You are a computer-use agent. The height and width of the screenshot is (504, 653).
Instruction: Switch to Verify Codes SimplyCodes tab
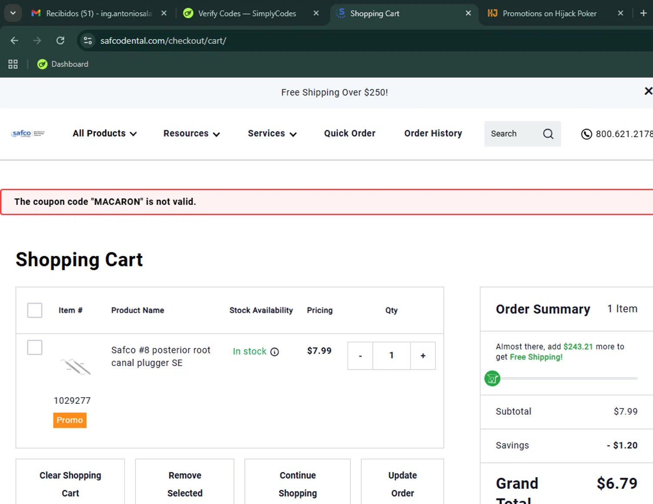coord(247,13)
